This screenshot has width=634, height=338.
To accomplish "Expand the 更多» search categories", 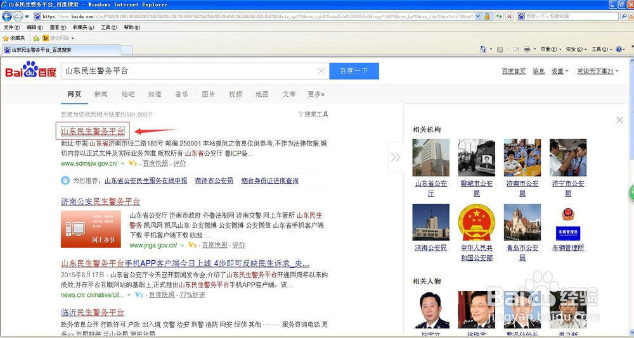I will (x=316, y=94).
